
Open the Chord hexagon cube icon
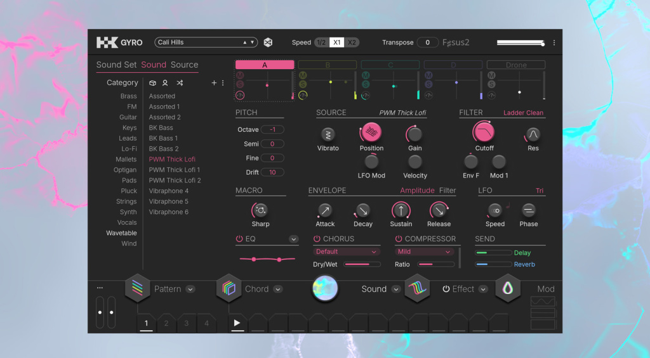point(229,289)
